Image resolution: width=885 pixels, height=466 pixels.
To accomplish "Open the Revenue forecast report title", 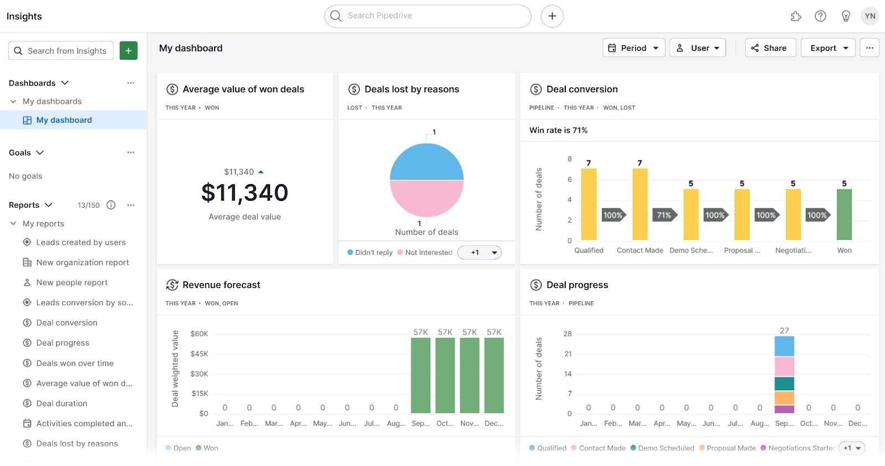I will (x=221, y=285).
